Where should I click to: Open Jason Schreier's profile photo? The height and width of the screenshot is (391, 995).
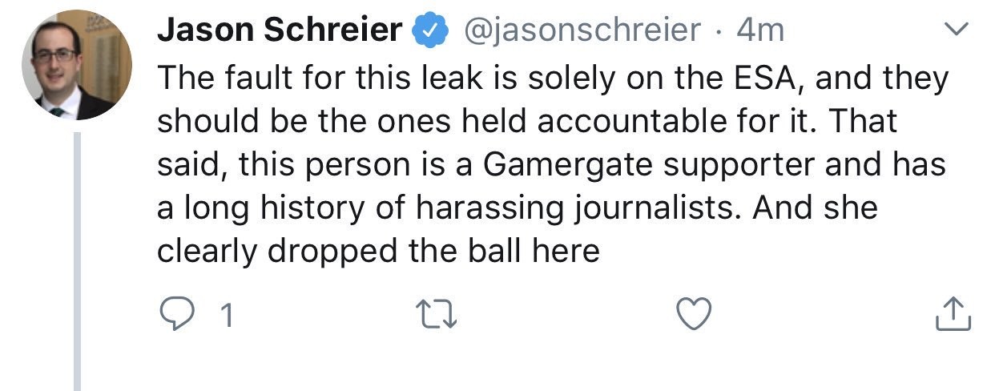(x=77, y=66)
